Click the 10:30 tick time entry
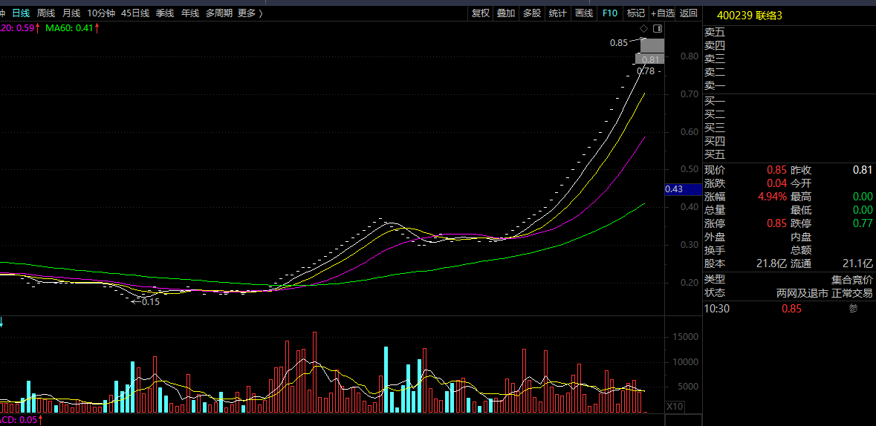 coord(717,309)
